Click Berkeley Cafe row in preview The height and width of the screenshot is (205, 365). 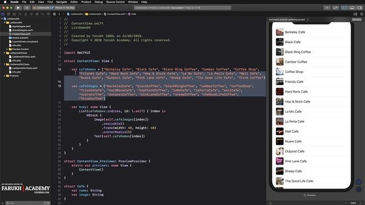[x=311, y=32]
